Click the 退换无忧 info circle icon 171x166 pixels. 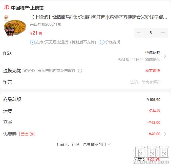click(80, 71)
